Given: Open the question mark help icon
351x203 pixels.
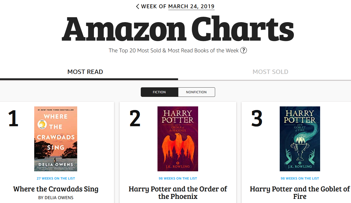Looking at the screenshot, I should click(243, 50).
